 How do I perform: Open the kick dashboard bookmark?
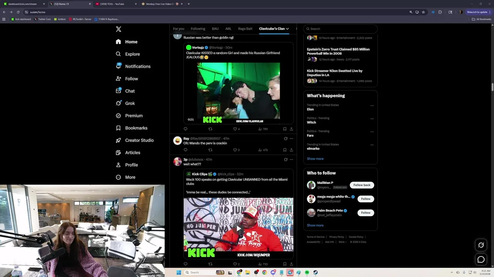coord(21,19)
